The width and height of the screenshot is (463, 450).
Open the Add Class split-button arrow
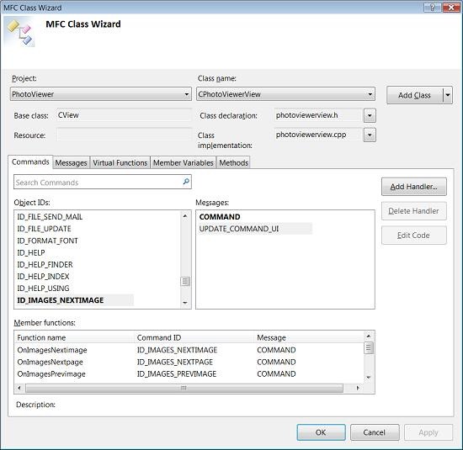pos(448,95)
